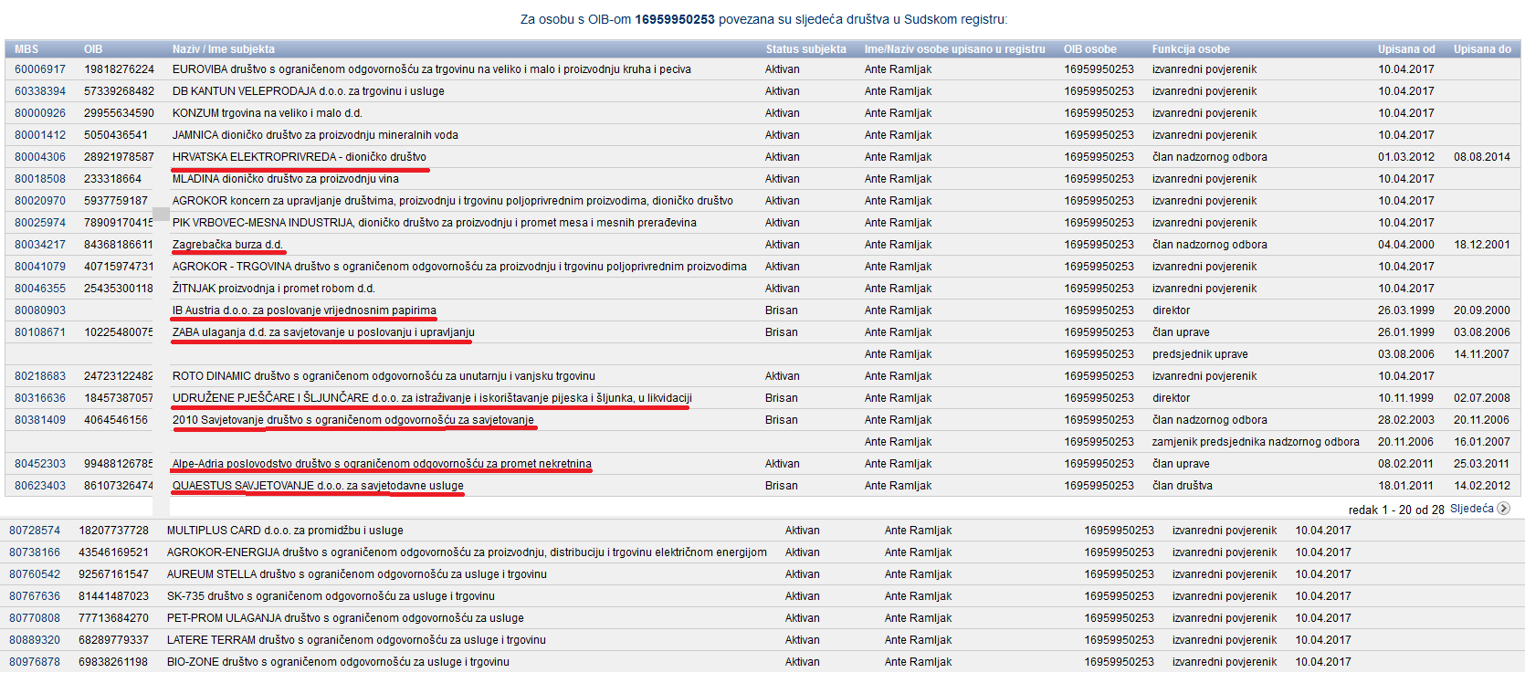1525x673 pixels.
Task: Click MBS 80976878 for BIO-ZONE
Action: click(35, 662)
